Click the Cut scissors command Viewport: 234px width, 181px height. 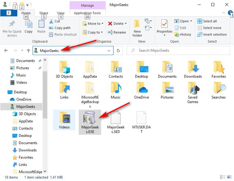click(54, 21)
